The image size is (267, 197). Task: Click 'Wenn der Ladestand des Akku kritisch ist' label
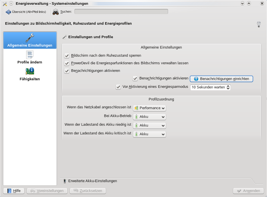(x=98, y=133)
